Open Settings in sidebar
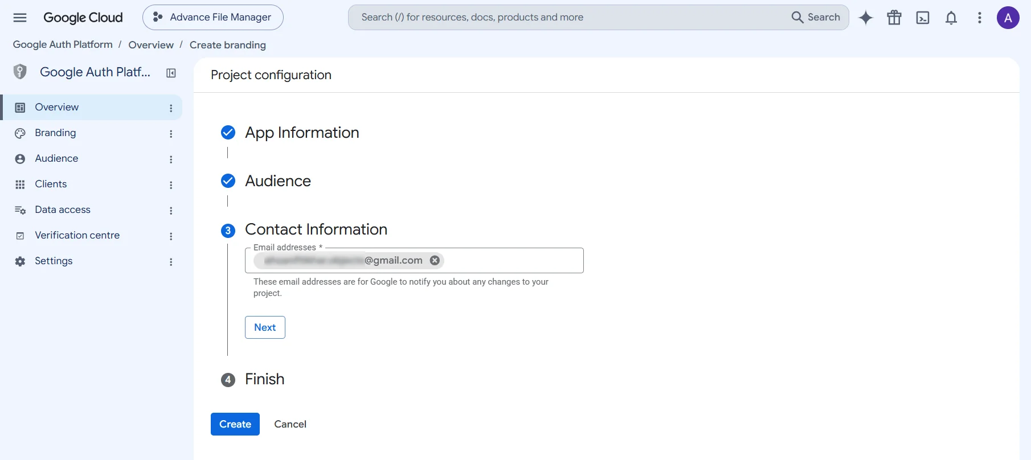Viewport: 1031px width, 460px height. 92,261
